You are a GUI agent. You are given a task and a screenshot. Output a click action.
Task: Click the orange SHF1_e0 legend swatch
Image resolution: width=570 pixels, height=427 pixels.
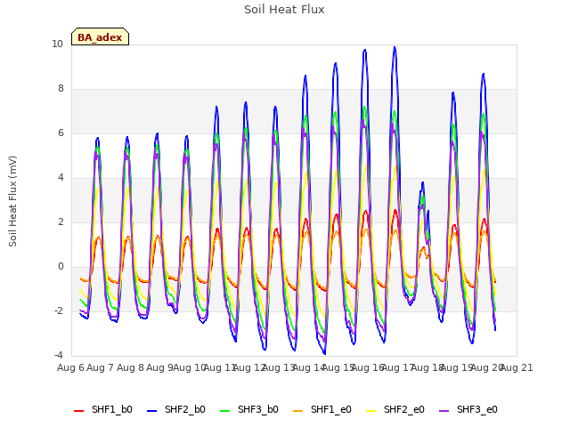(x=298, y=411)
